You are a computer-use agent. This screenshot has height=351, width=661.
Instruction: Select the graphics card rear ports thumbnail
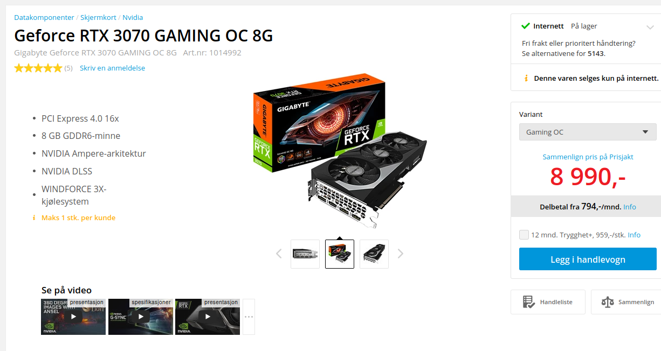(x=305, y=254)
